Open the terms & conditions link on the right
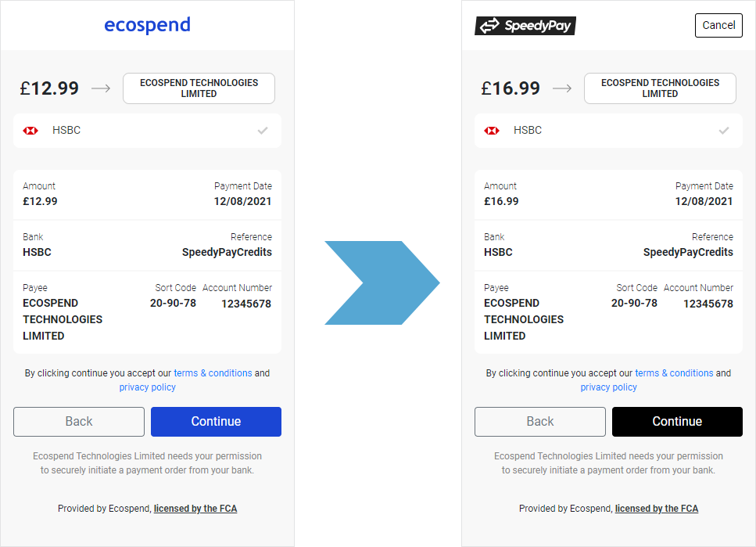The image size is (756, 547). (x=674, y=373)
